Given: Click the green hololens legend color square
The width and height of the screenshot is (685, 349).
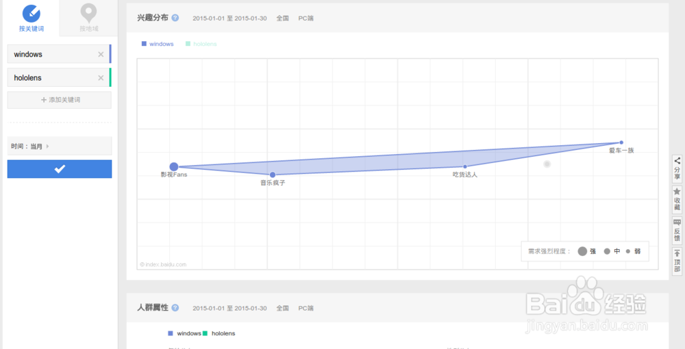Looking at the screenshot, I should (x=188, y=44).
